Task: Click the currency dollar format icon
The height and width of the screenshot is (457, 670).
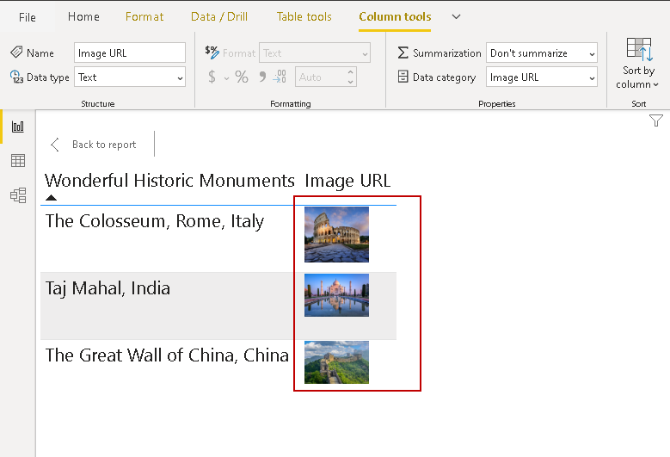Action: click(x=212, y=77)
